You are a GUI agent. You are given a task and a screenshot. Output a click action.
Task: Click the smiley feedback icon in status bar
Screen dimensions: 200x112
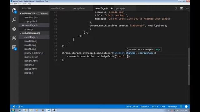click(x=186, y=106)
